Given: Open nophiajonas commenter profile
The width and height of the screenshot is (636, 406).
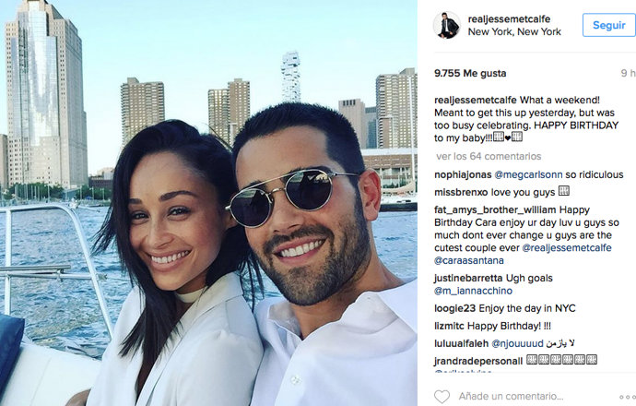Looking at the screenshot, I should 463,175.
